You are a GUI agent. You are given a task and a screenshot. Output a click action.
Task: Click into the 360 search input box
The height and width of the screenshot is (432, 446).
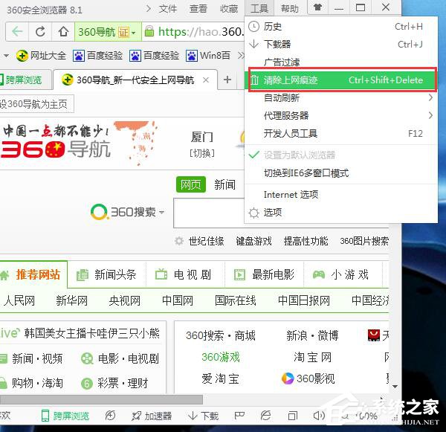tap(208, 213)
